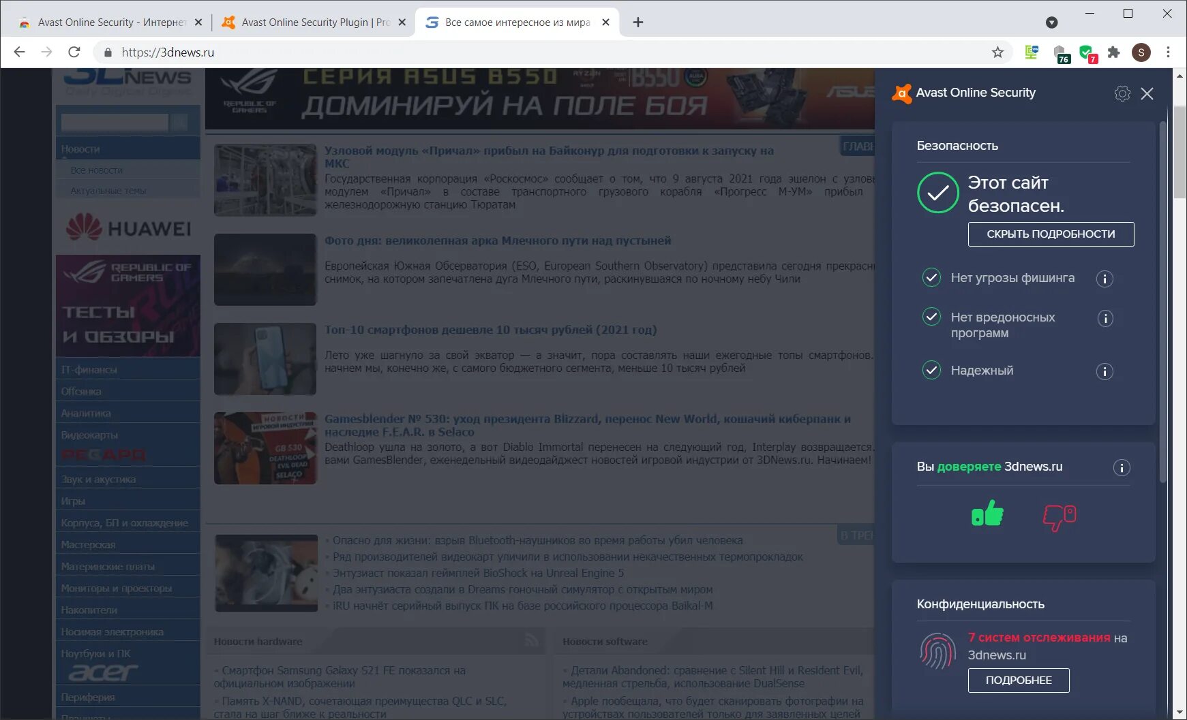Open 'Видеокарты' sidebar menu item

click(89, 435)
